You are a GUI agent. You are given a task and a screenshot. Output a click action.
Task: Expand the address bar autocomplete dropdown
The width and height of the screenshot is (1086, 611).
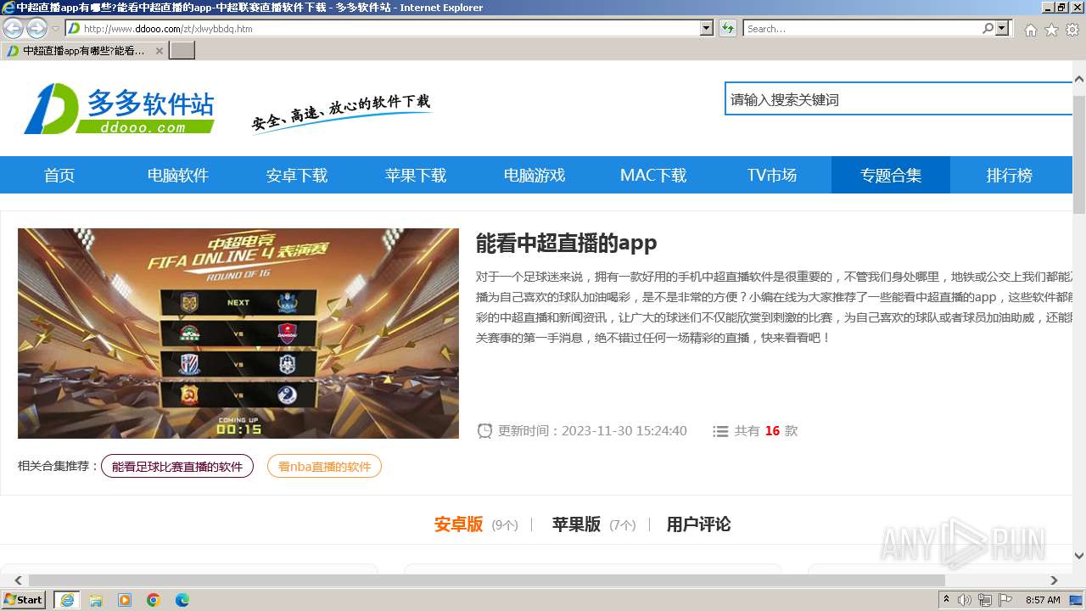click(707, 28)
